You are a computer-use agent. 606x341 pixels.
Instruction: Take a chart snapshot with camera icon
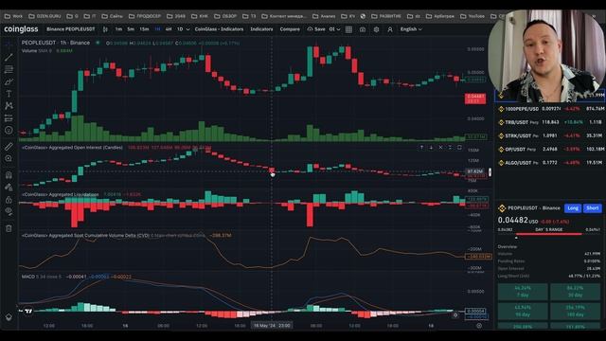point(363,29)
